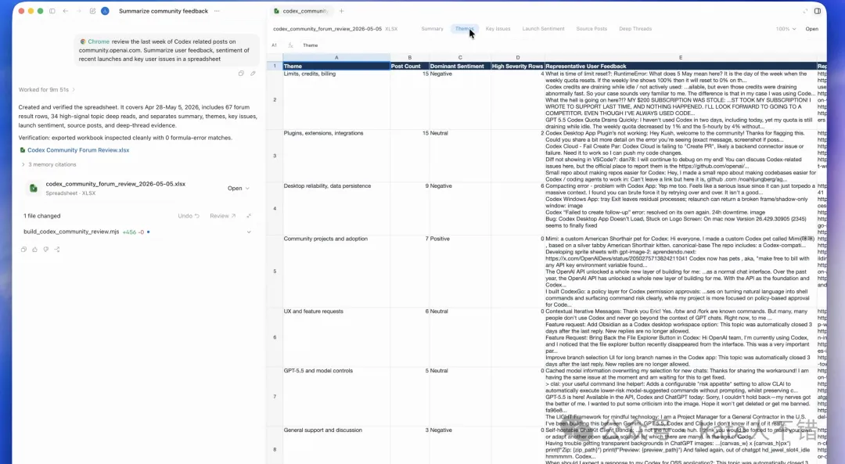845x464 pixels.
Task: Switch to the Deep Threads sheet tab
Action: pyautogui.click(x=635, y=29)
